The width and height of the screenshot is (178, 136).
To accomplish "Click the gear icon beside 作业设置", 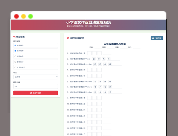I will click(14, 37).
